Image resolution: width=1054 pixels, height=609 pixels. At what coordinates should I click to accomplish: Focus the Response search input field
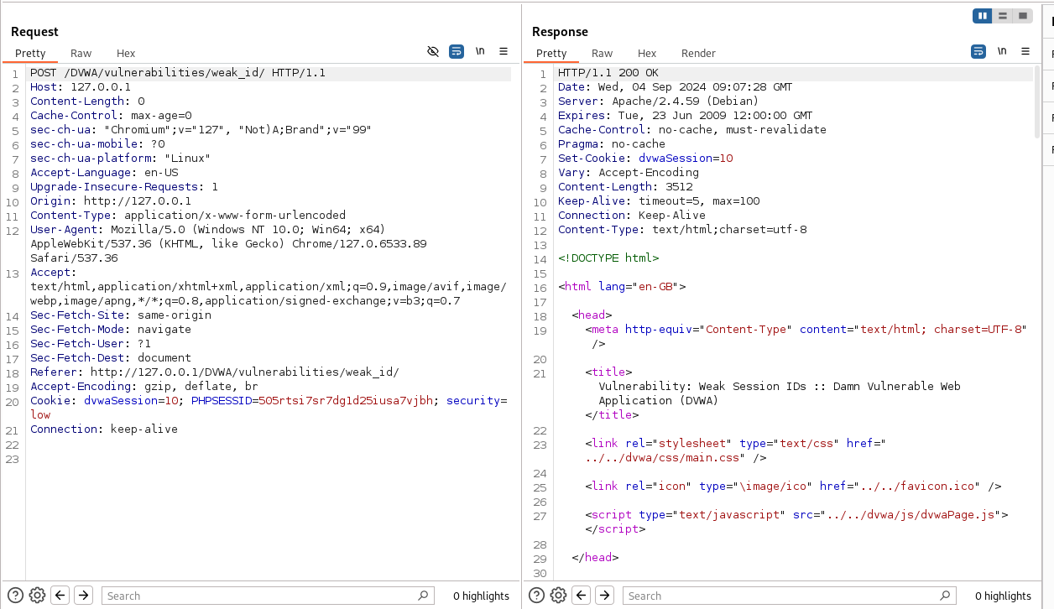(789, 596)
